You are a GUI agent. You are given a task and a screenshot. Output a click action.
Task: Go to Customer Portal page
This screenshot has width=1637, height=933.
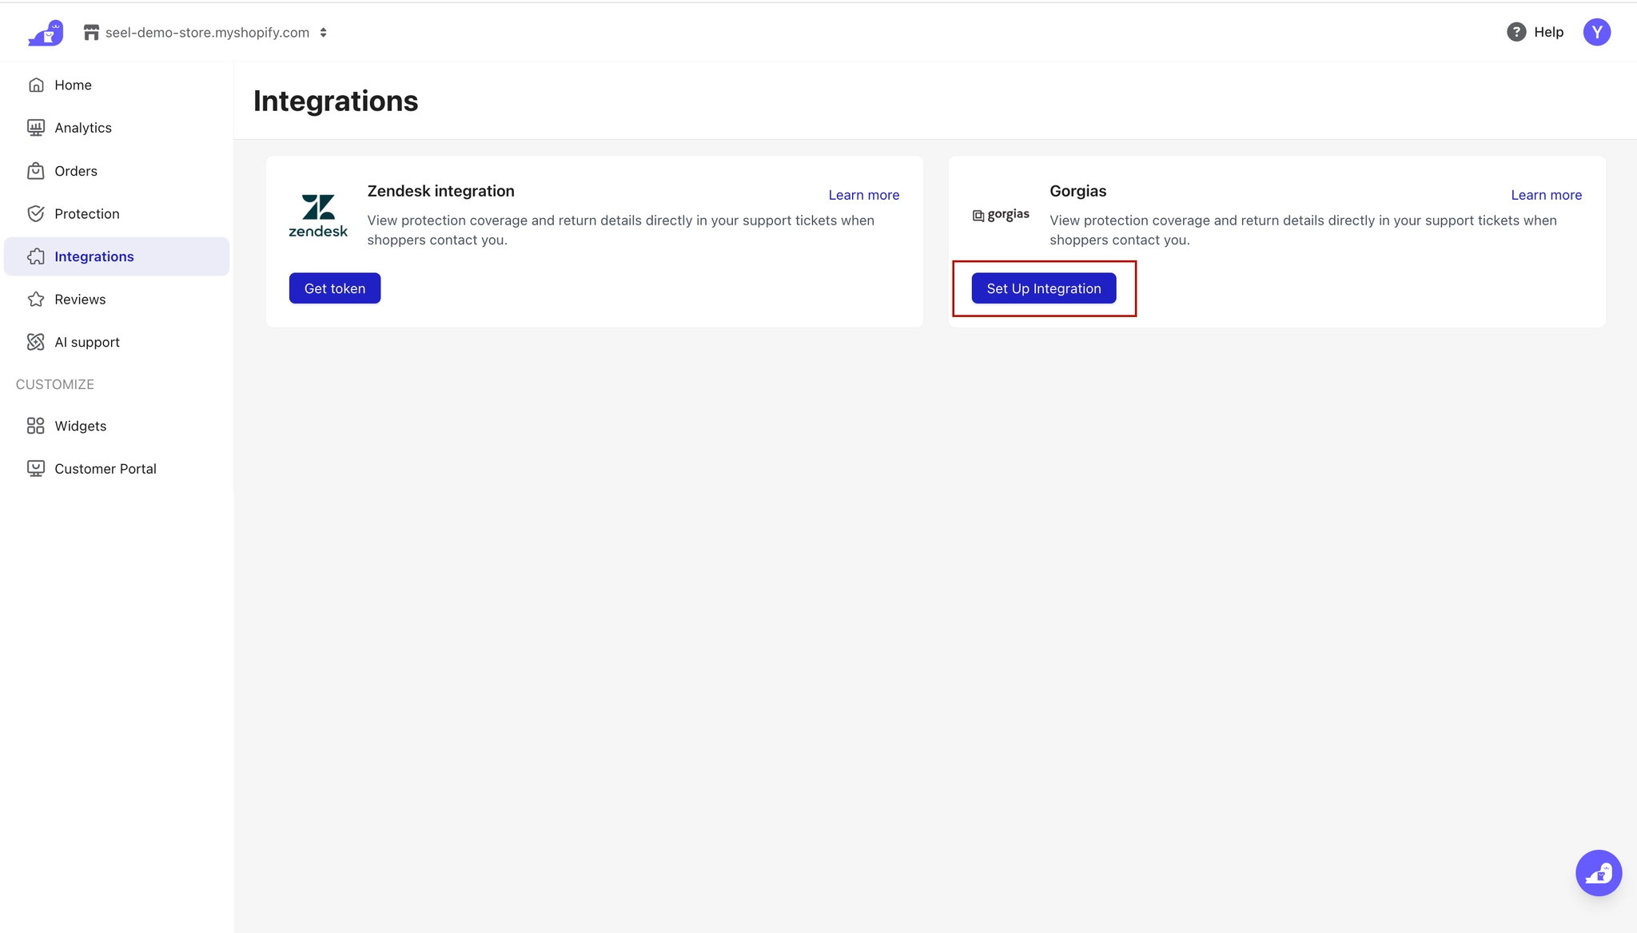click(x=105, y=469)
